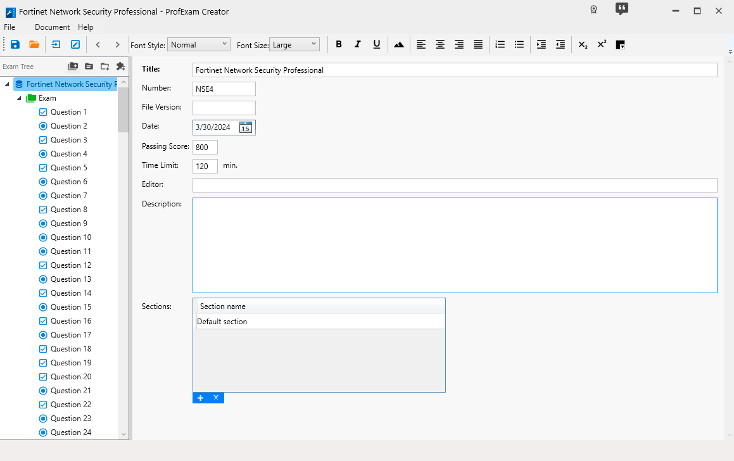734x461 pixels.
Task: Center align the text
Action: click(440, 44)
